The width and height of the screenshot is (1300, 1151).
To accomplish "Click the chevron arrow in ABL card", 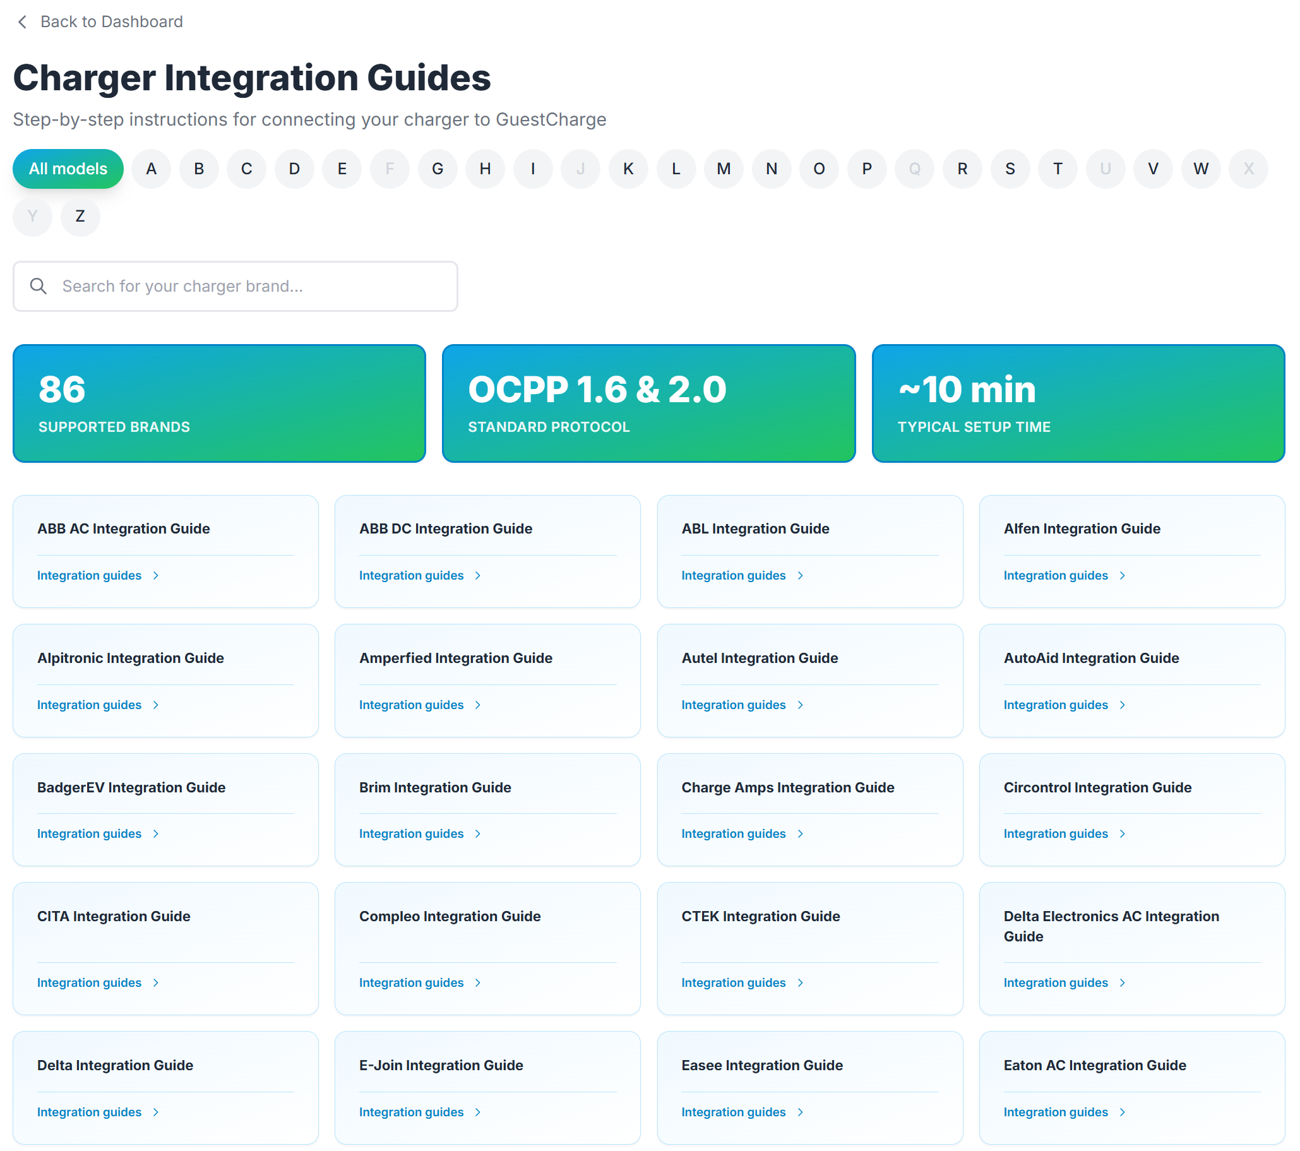I will tap(800, 576).
